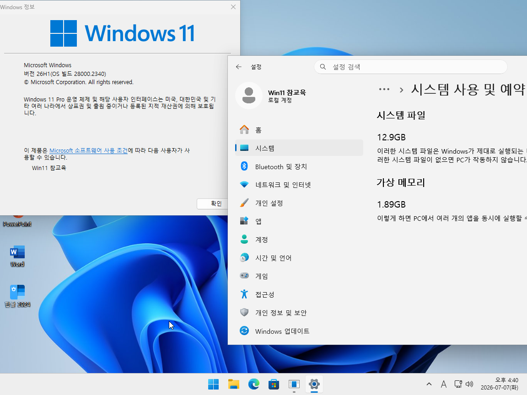This screenshot has height=395, width=527.
Task: Click the 설정 검색 input field
Action: pos(411,67)
